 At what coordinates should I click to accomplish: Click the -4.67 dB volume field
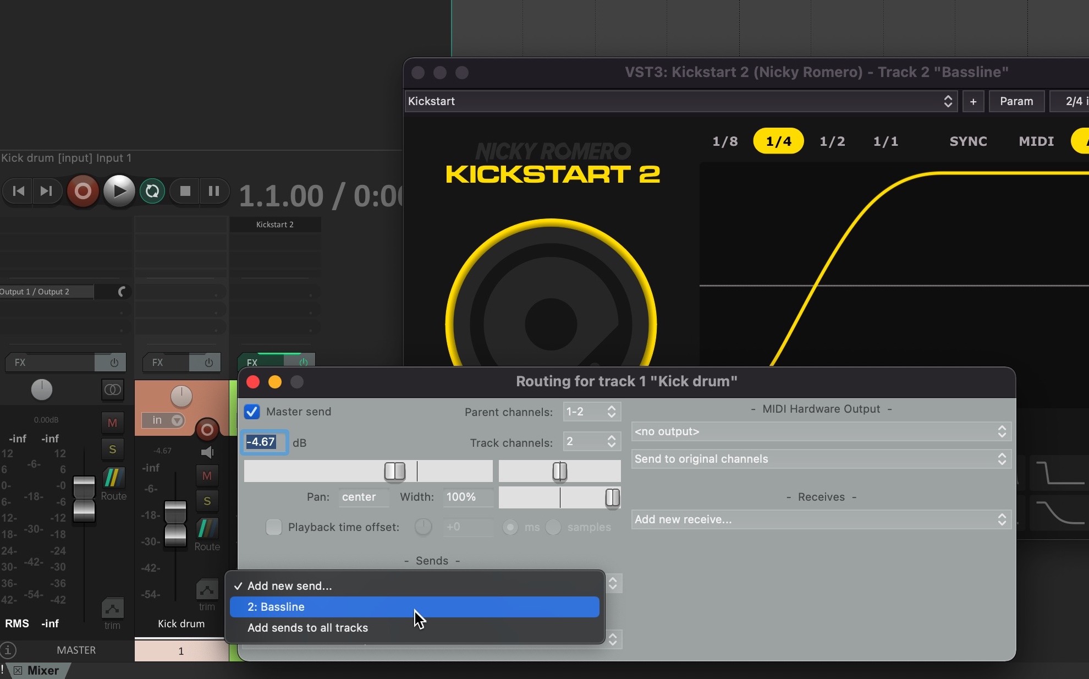265,442
